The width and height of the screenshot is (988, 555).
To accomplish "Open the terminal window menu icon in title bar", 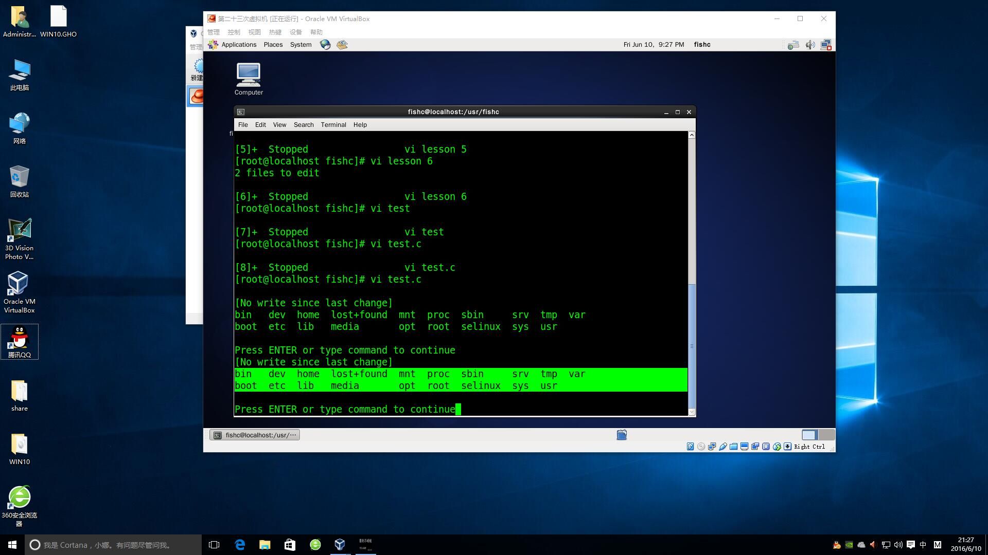I will 241,112.
